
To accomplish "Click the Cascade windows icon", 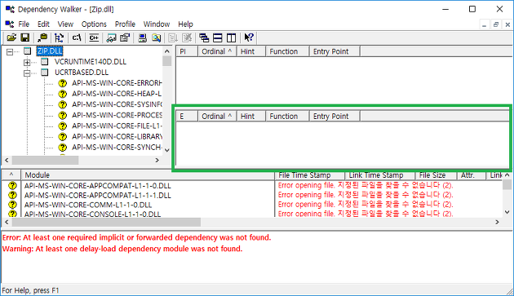I will (204, 38).
